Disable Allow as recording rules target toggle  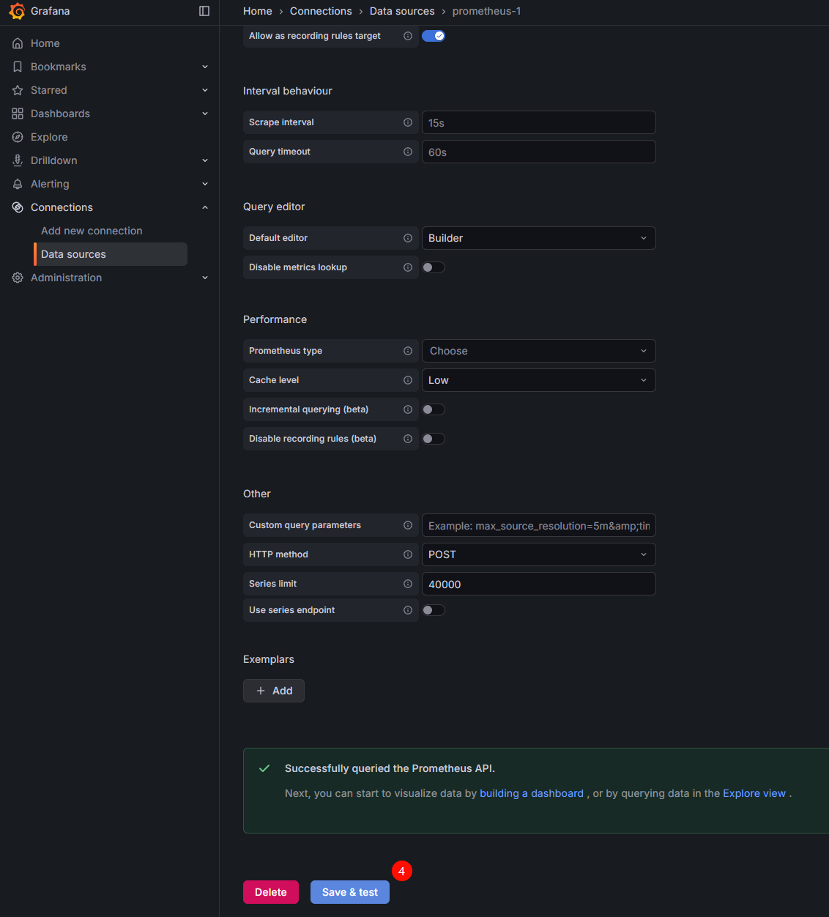coord(434,36)
